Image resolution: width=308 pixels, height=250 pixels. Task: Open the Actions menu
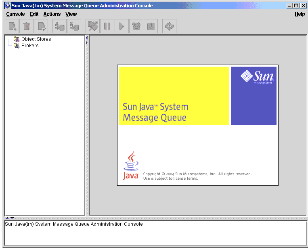52,14
